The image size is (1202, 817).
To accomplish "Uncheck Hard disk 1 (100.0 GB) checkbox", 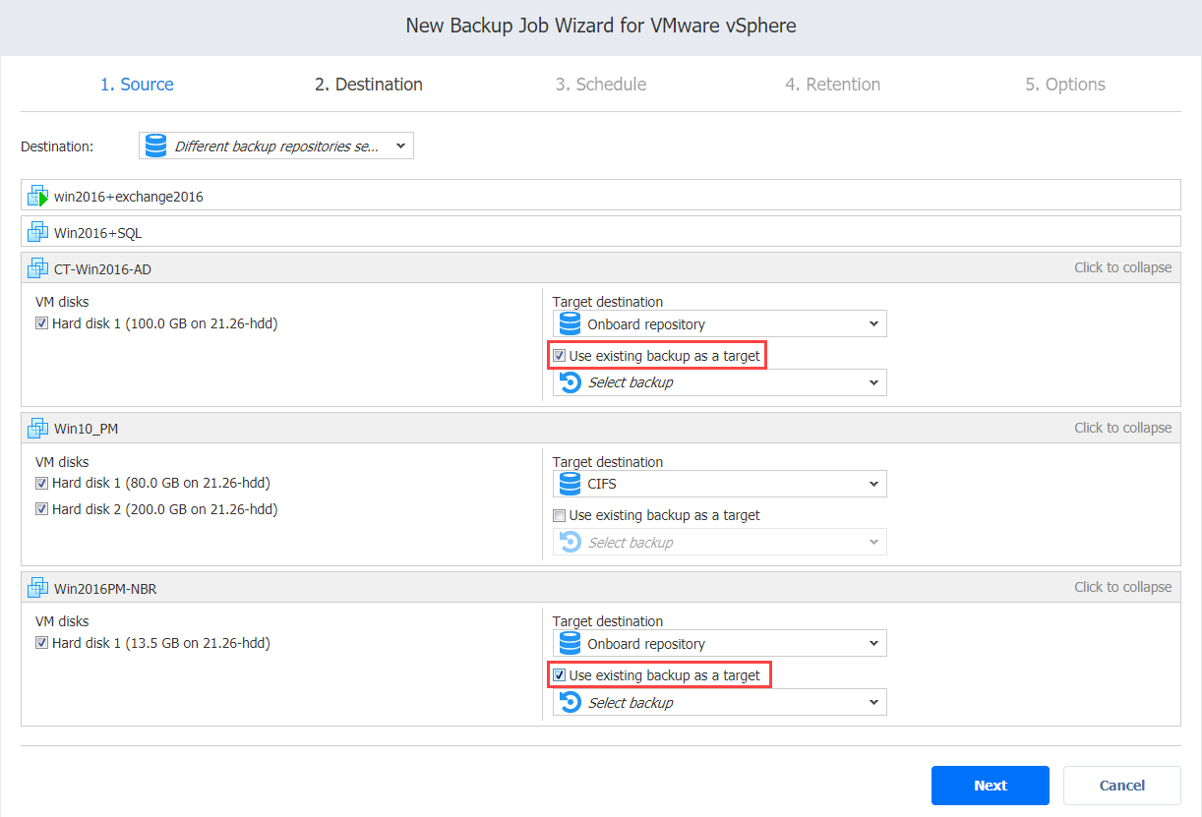I will 41,323.
